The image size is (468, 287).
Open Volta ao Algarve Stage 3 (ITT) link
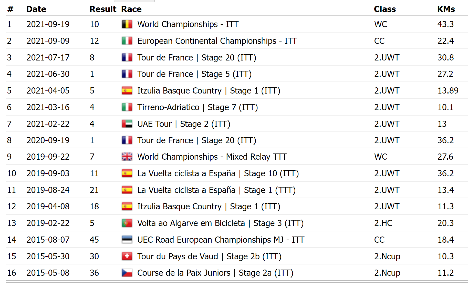pyautogui.click(x=220, y=223)
